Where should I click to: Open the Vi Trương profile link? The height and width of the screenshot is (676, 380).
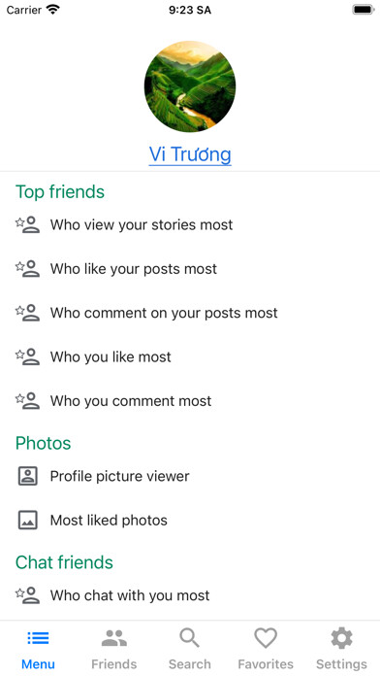point(190,154)
